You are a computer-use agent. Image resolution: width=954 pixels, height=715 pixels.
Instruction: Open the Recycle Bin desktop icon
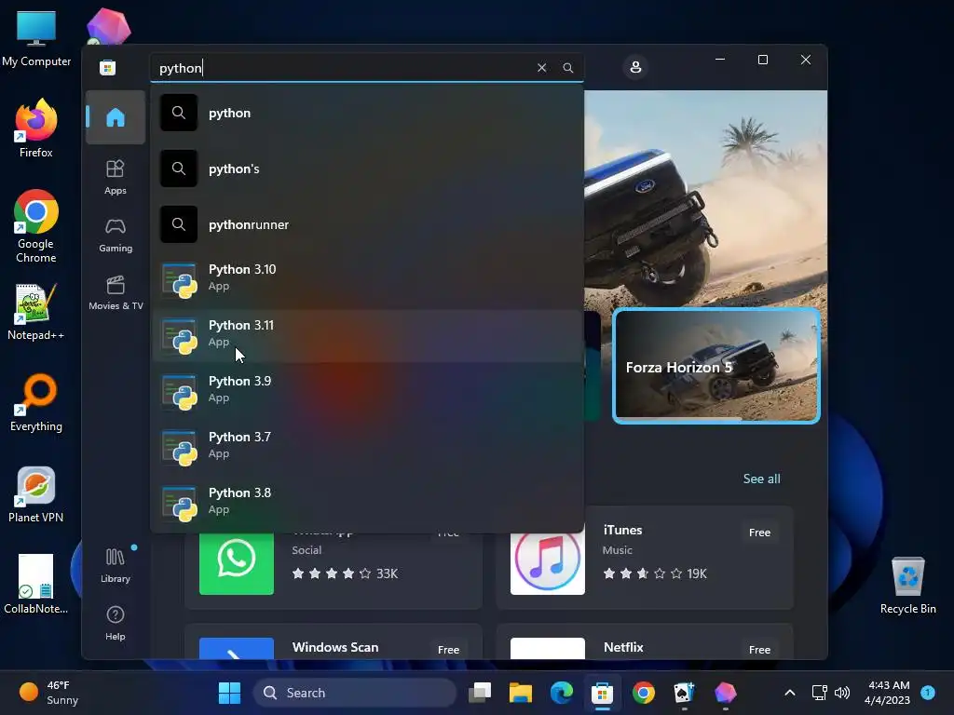[907, 585]
